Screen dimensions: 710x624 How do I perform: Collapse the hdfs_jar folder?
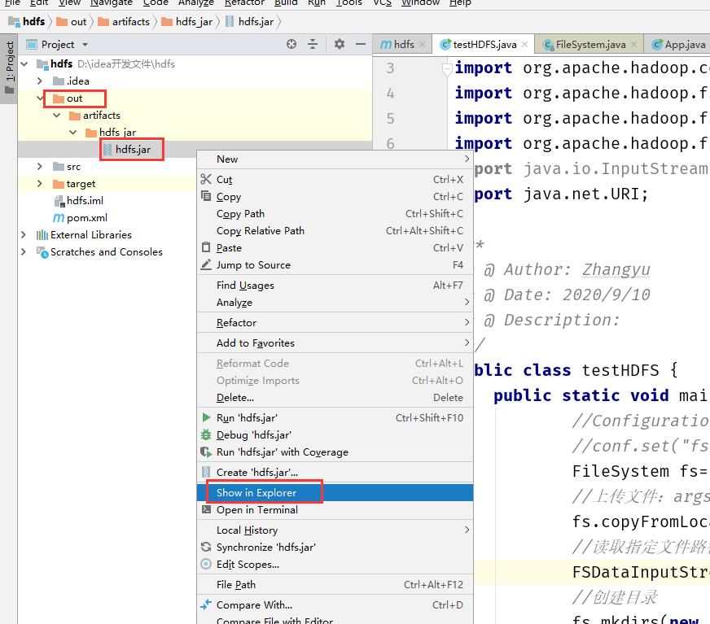click(x=73, y=132)
